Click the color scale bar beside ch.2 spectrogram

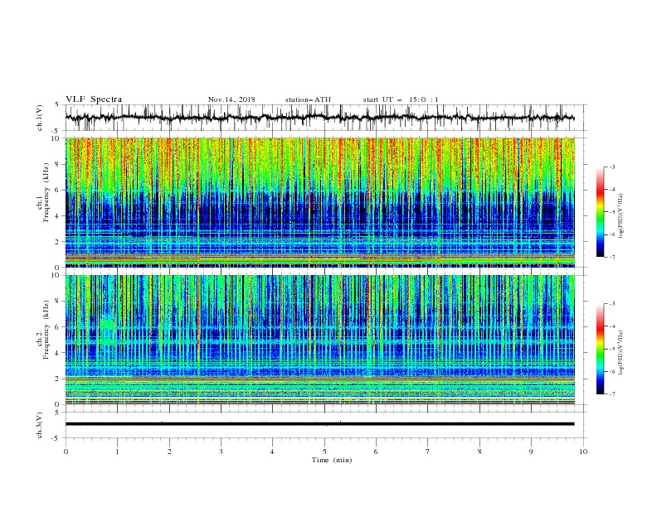point(601,349)
